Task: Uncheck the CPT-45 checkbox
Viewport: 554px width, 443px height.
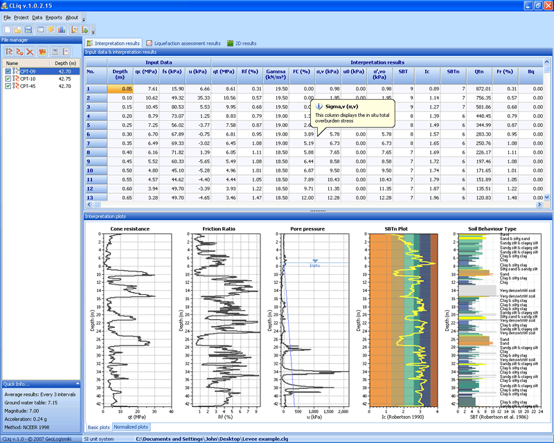Action: click(x=8, y=87)
